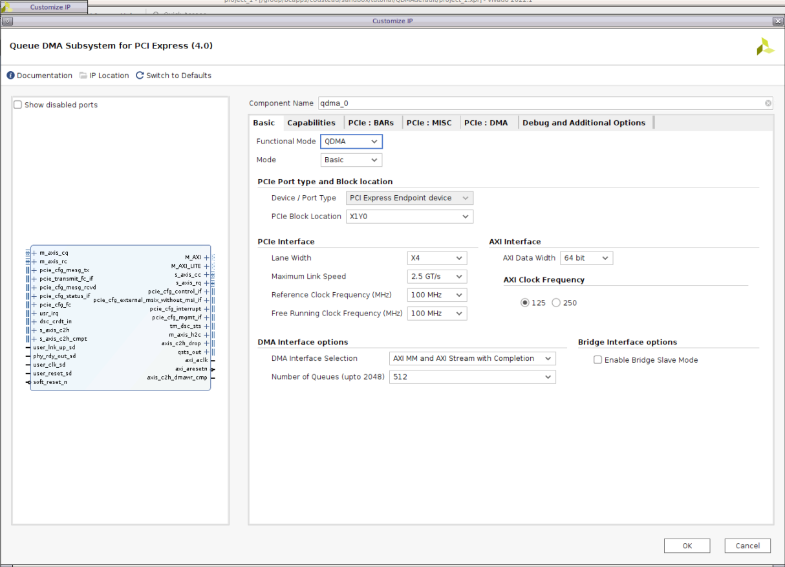Expand the M_AXI interface in the block symbol
This screenshot has width=785, height=567.
(206, 257)
